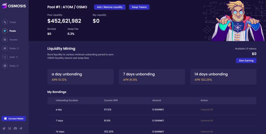Click Unbond All for 7 days row

tap(207, 121)
